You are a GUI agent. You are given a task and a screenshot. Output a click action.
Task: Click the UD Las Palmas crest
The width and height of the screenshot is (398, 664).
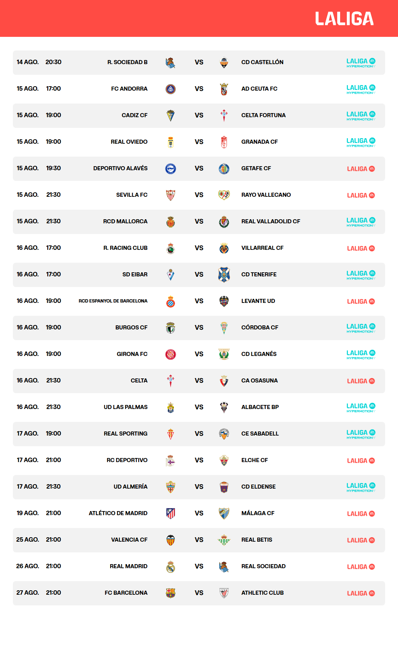click(x=171, y=407)
